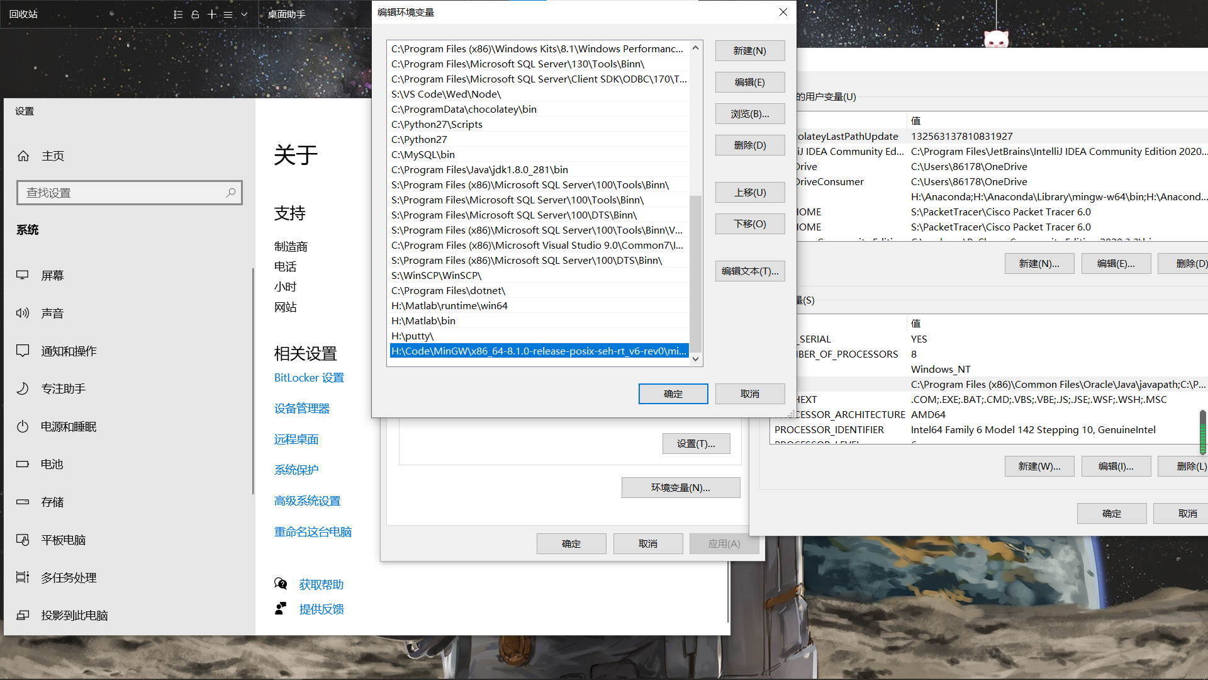Image resolution: width=1208 pixels, height=680 pixels.
Task: Click the 声音 speaker icon in Settings sidebar
Action: [23, 313]
